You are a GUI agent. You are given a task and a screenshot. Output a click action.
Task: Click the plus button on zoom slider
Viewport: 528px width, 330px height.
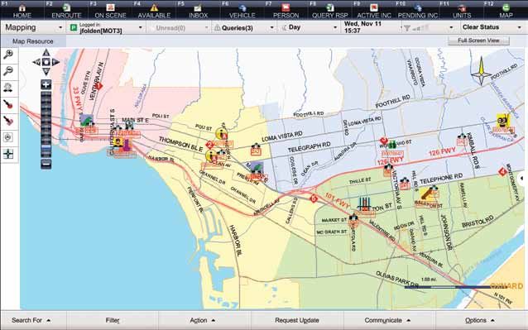[x=46, y=84]
